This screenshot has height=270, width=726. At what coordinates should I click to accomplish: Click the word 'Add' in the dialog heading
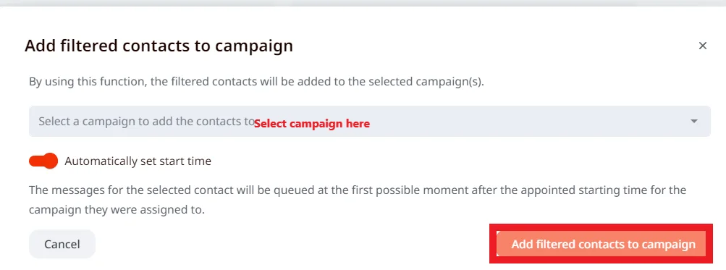pyautogui.click(x=41, y=46)
